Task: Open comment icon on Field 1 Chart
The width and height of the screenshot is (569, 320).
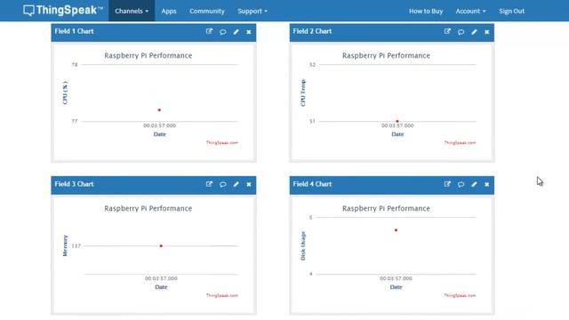Action: (x=223, y=32)
